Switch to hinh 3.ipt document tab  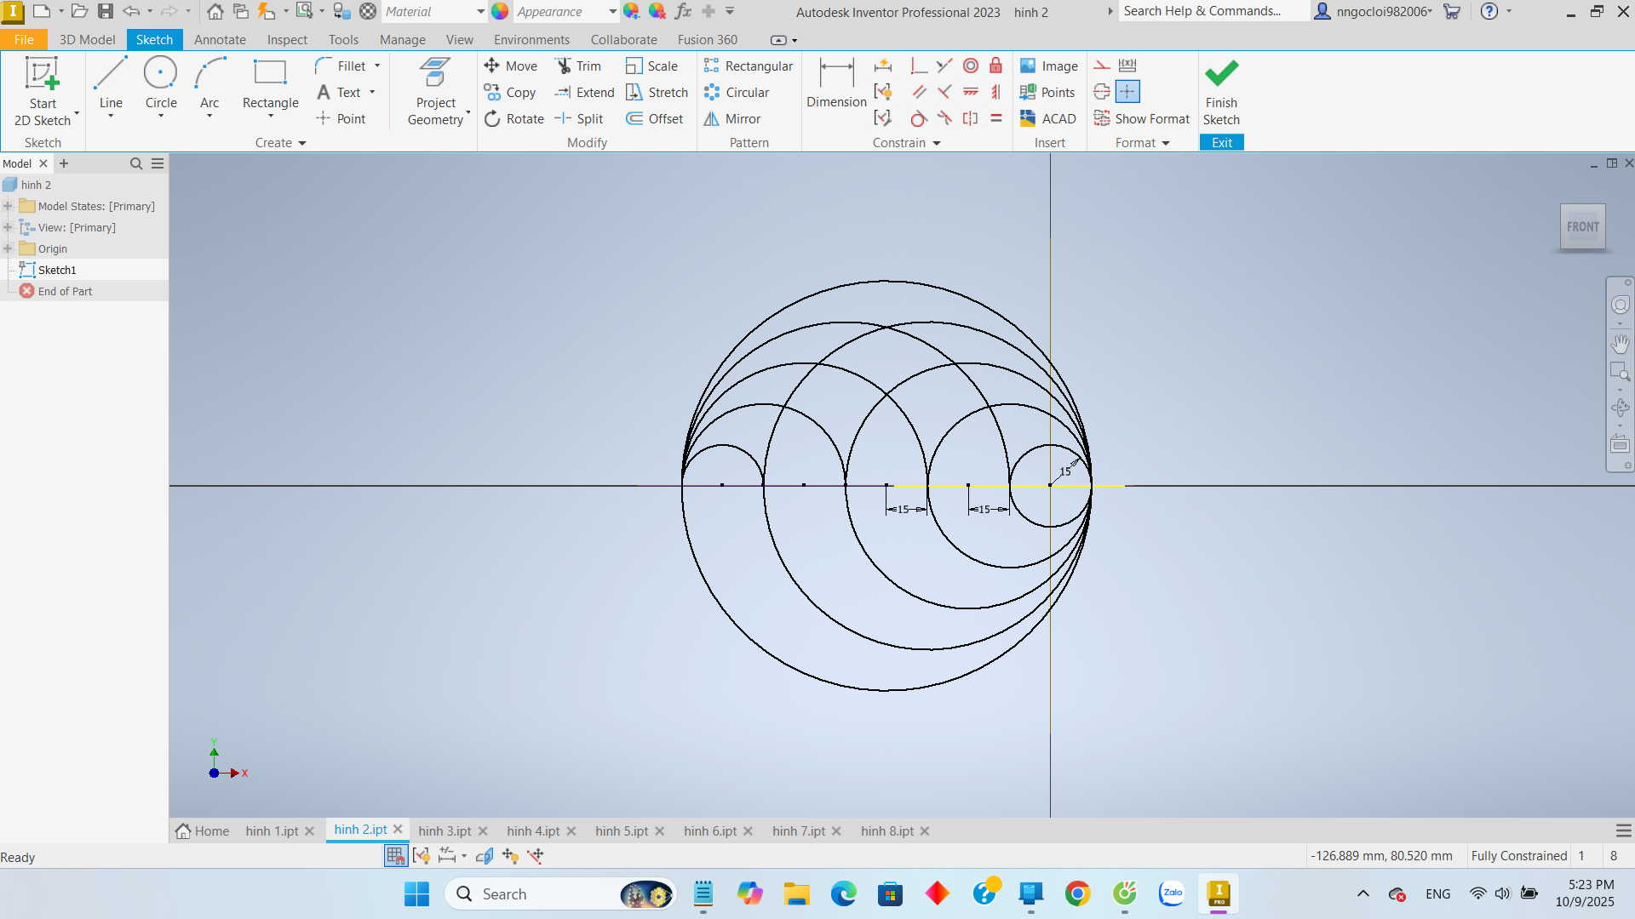point(445,831)
